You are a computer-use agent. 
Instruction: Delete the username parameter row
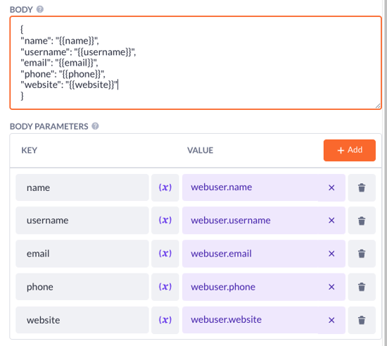point(362,220)
